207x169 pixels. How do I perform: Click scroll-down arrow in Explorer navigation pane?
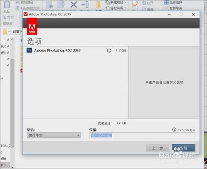tap(12, 167)
